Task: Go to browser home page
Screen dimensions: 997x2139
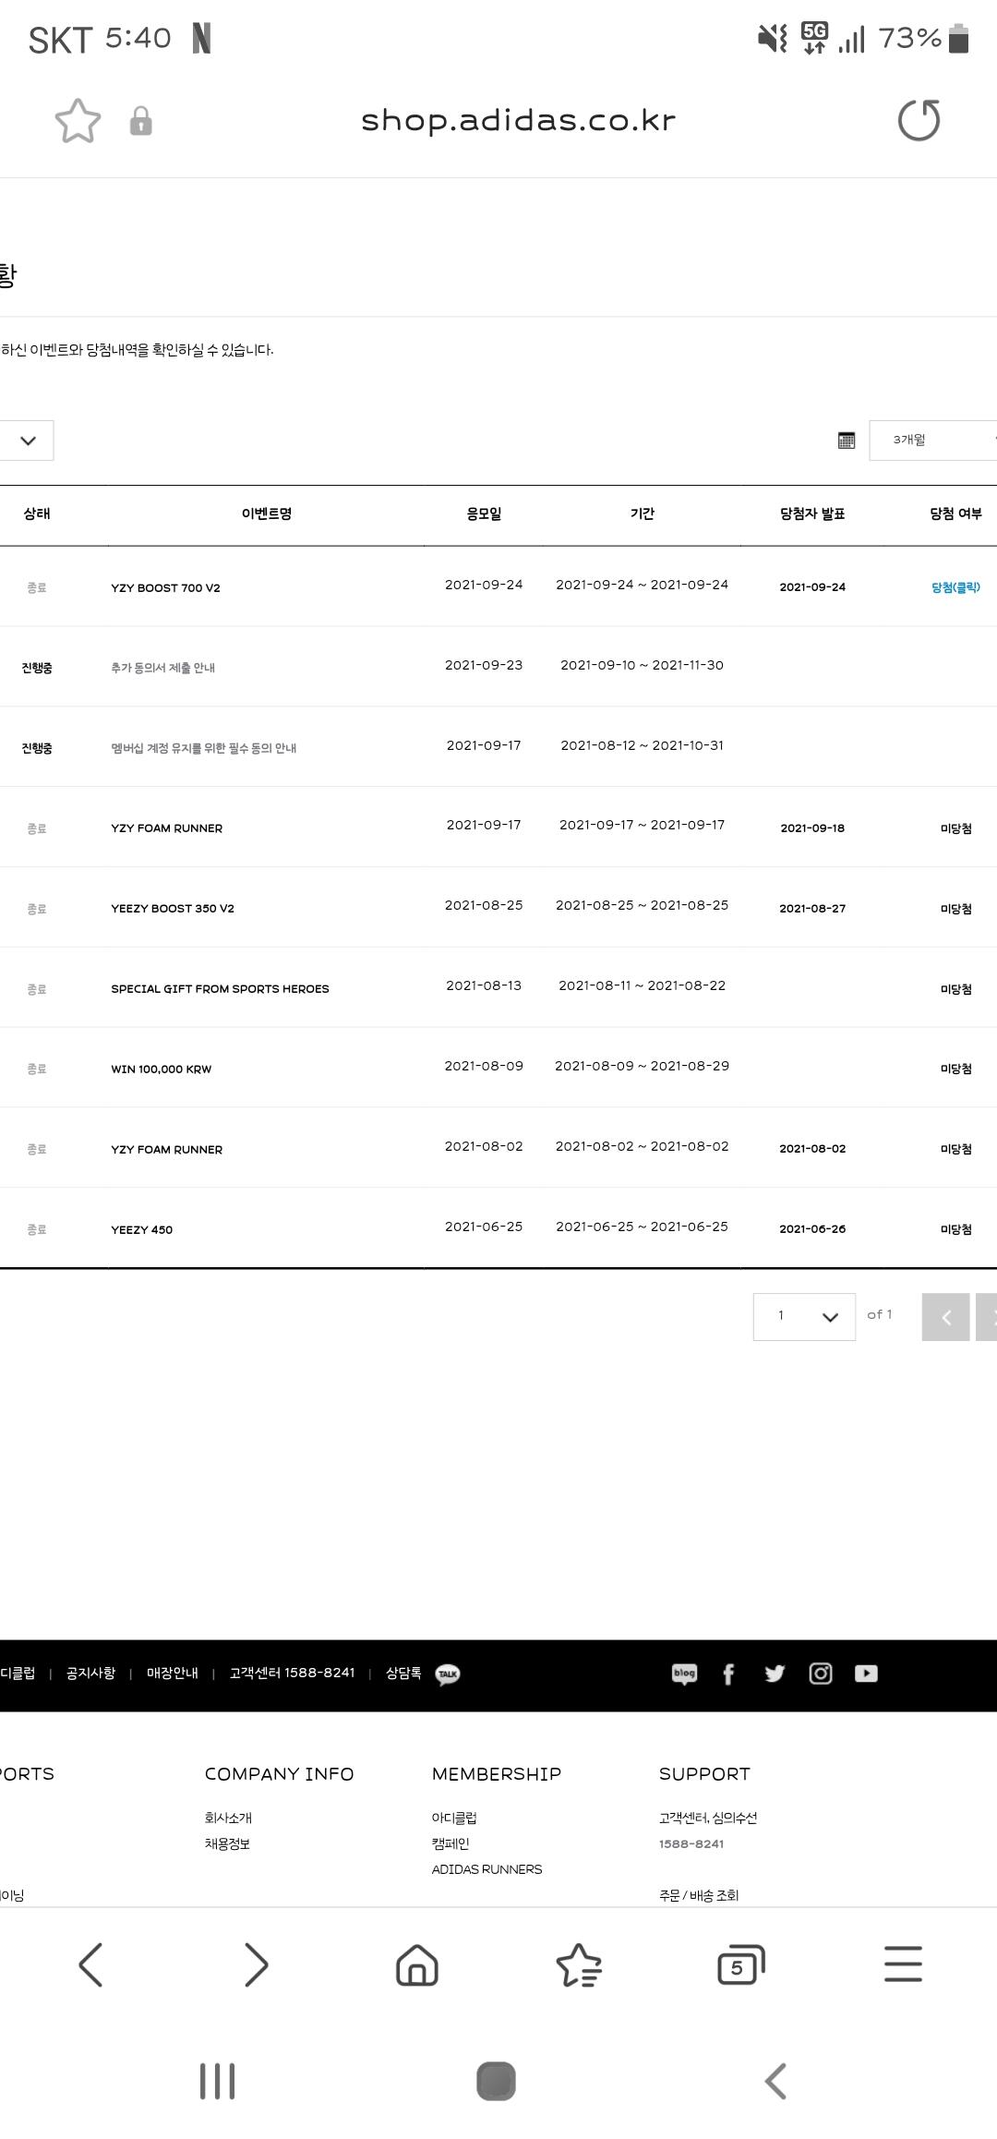Action: click(x=416, y=1964)
